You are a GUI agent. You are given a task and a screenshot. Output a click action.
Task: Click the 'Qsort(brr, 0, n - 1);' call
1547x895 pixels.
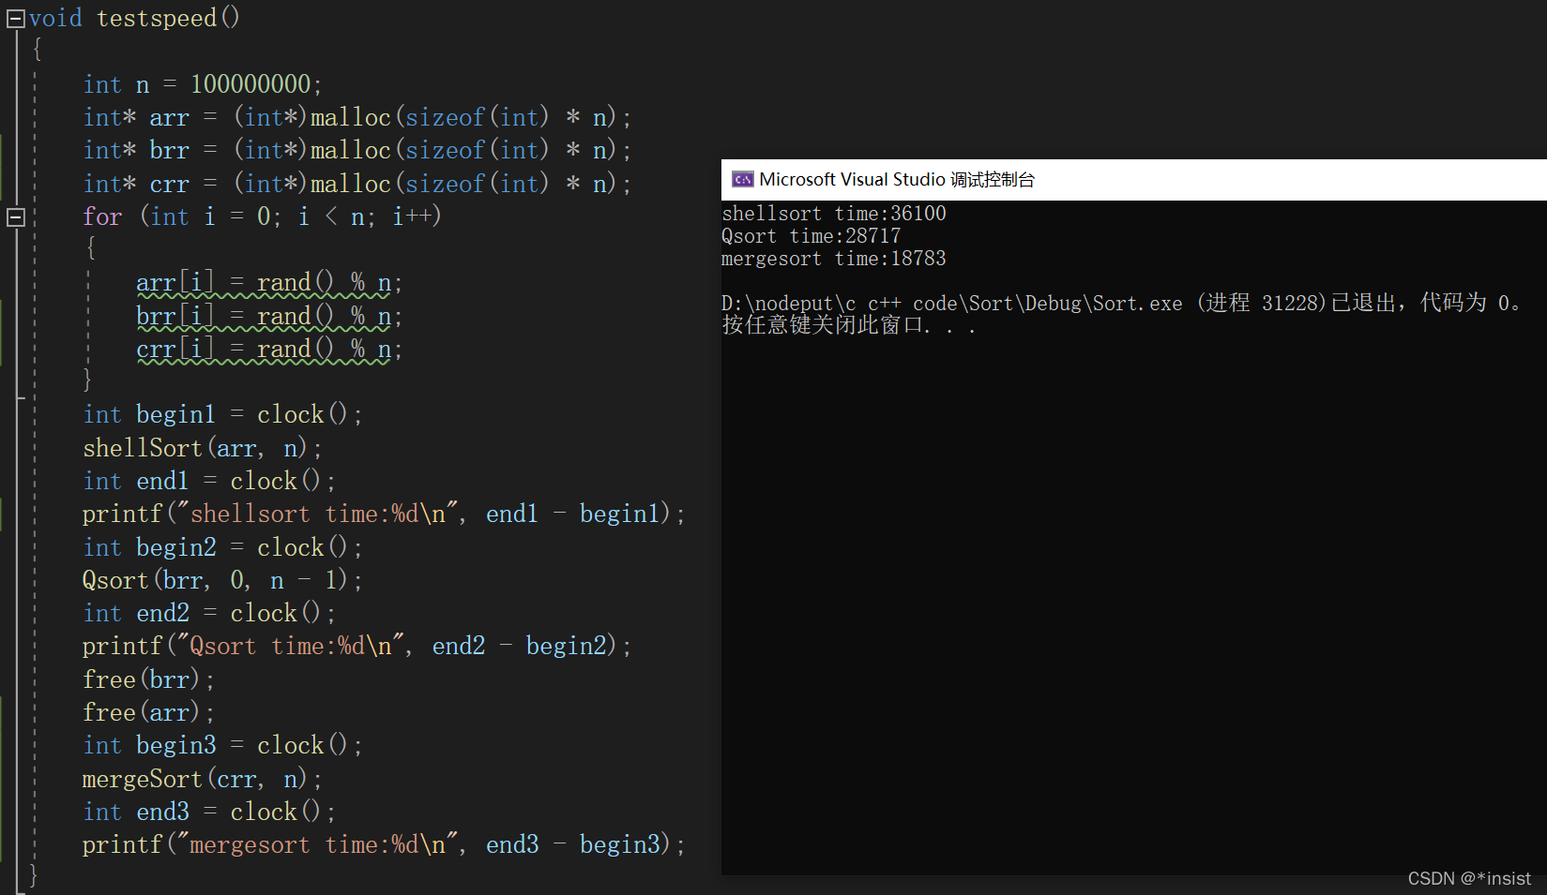222,580
